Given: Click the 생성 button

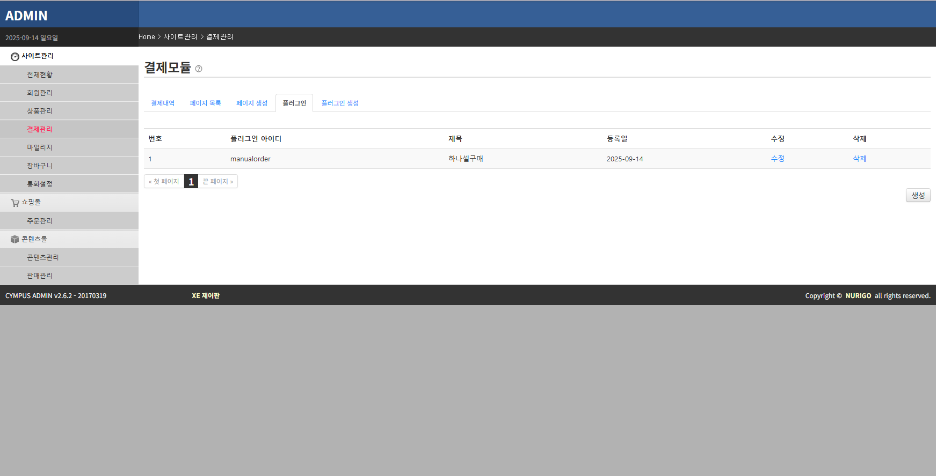Looking at the screenshot, I should (x=918, y=195).
